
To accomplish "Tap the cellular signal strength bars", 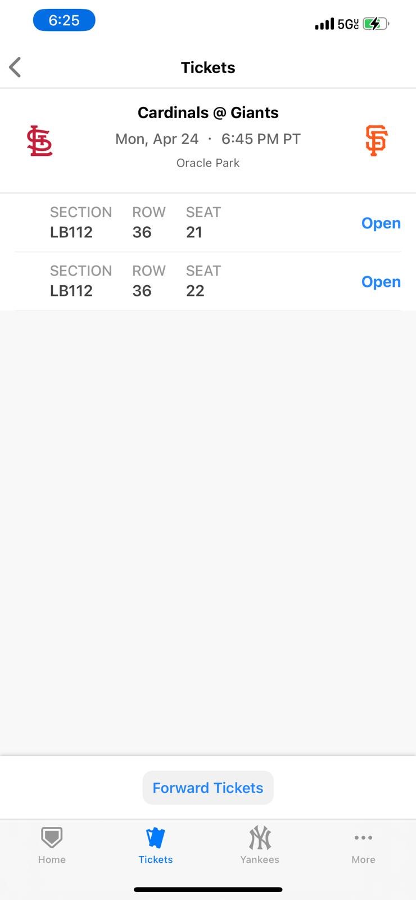I will (324, 24).
